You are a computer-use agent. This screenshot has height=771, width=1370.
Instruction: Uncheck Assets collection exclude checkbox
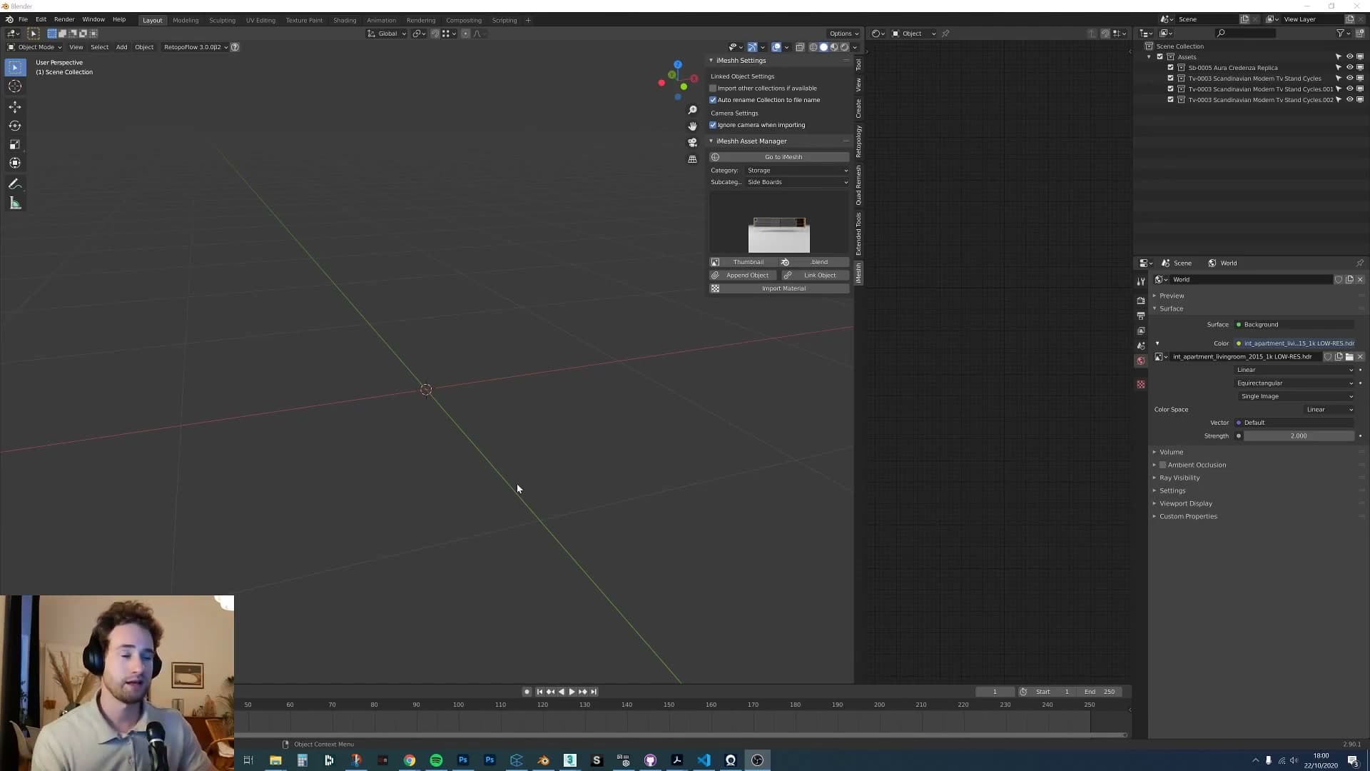[1160, 57]
